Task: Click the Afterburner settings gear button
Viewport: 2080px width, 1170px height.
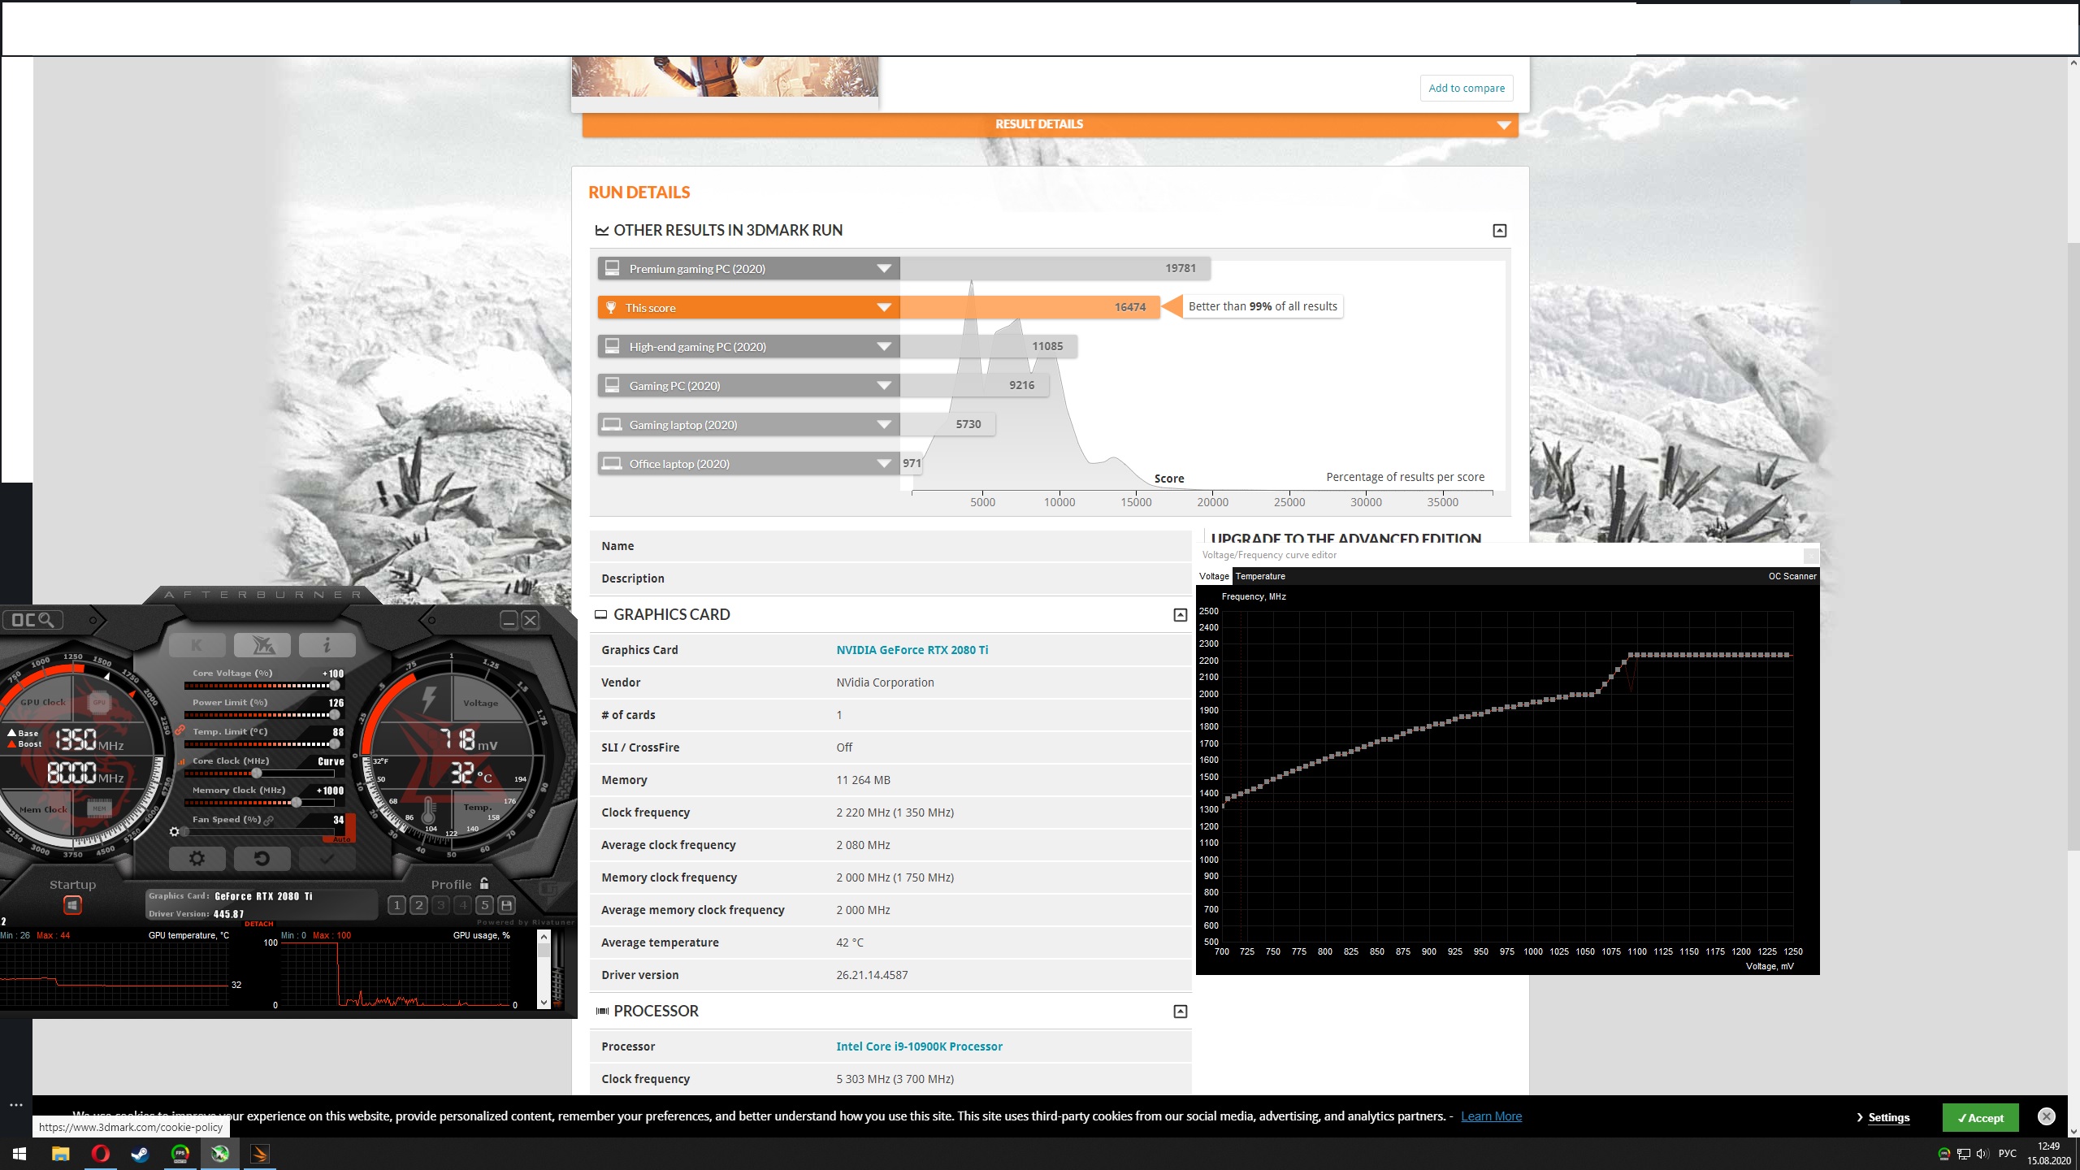Action: coord(197,858)
